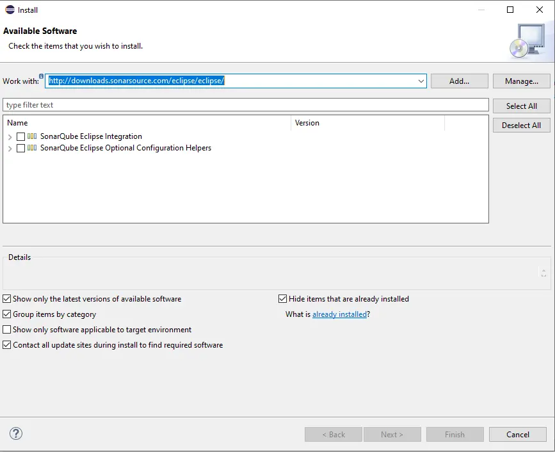Click the install wizard computer and disc image

(x=527, y=41)
